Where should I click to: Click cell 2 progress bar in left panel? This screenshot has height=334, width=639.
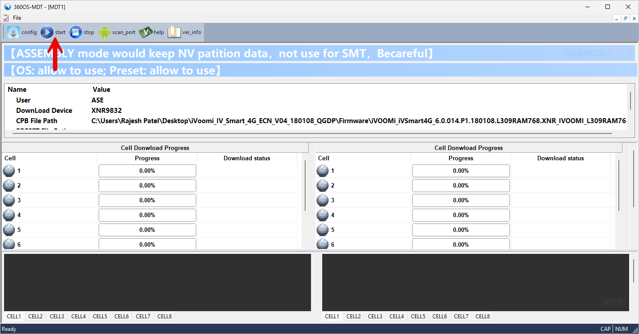tap(147, 185)
